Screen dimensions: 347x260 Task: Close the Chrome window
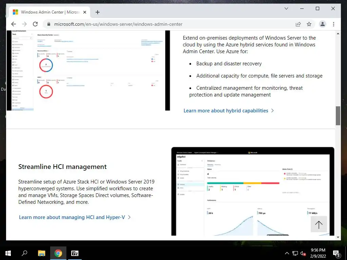(333, 8)
